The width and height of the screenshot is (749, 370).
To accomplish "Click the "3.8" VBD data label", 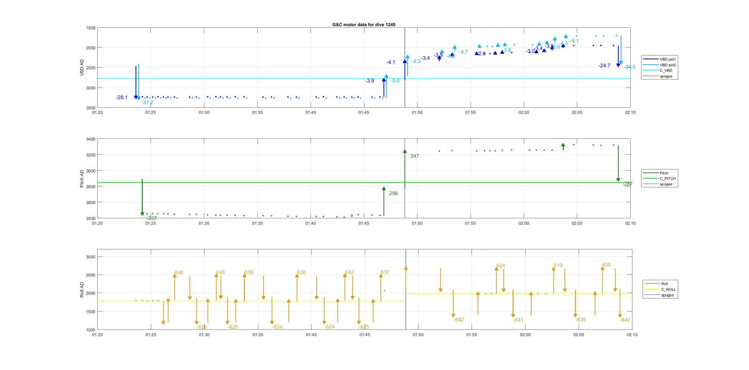I will 507,50.
